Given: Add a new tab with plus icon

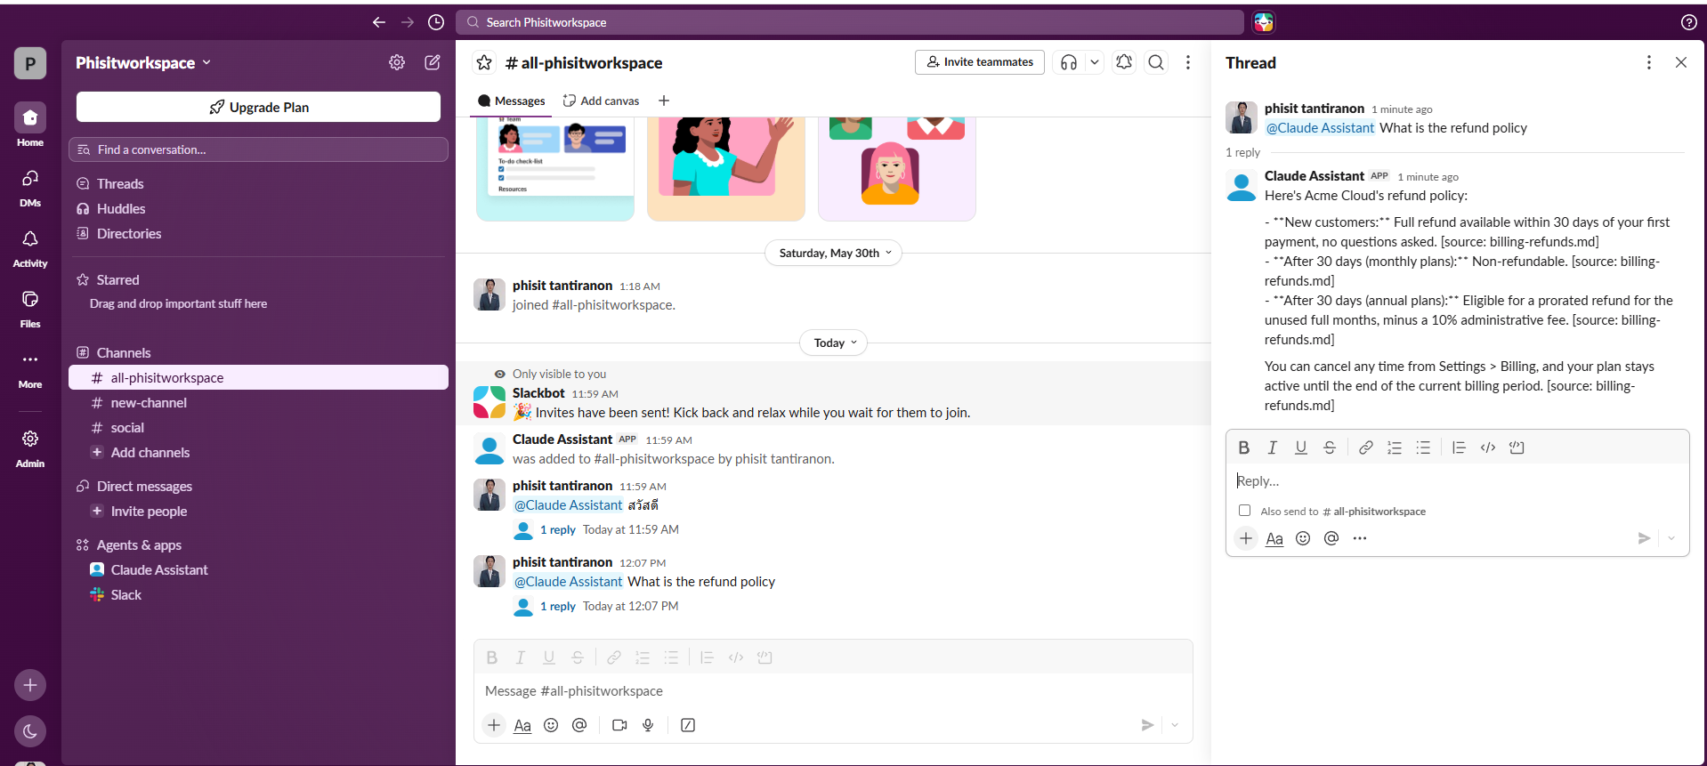Looking at the screenshot, I should [664, 101].
